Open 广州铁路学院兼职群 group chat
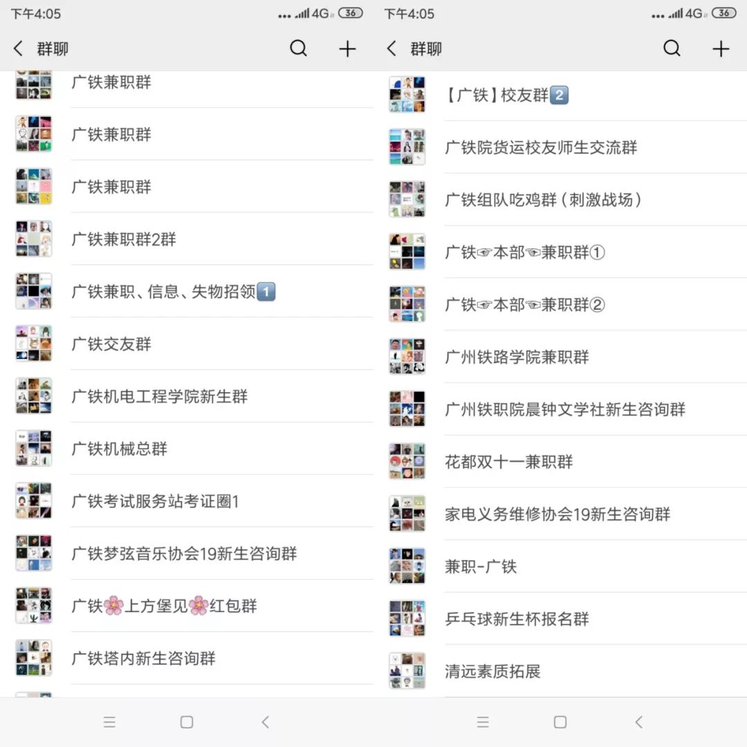This screenshot has width=747, height=747. click(560, 357)
